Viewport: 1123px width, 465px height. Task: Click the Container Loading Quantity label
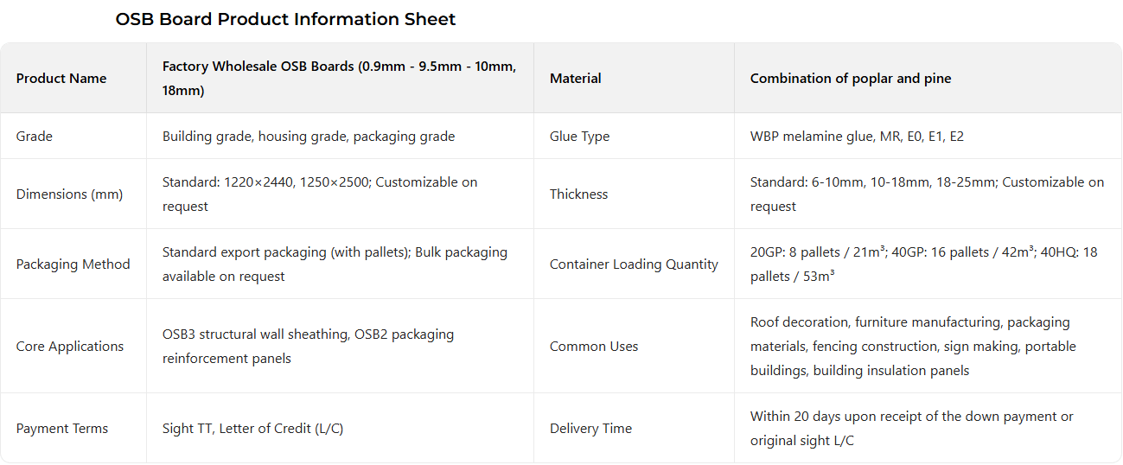coord(634,264)
